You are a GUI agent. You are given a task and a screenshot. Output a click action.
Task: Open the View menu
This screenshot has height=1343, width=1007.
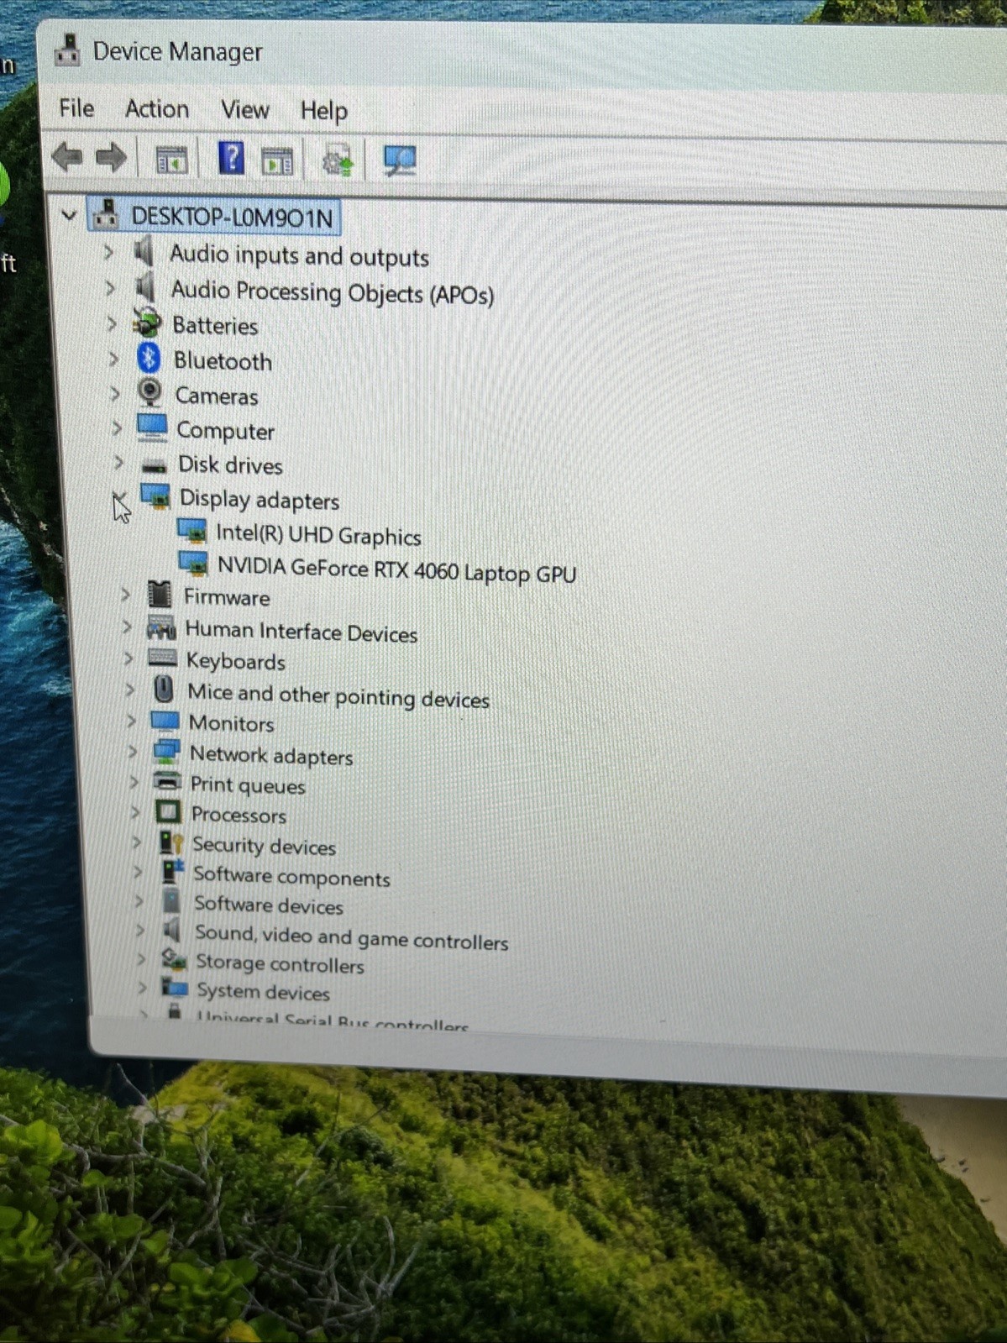point(245,110)
